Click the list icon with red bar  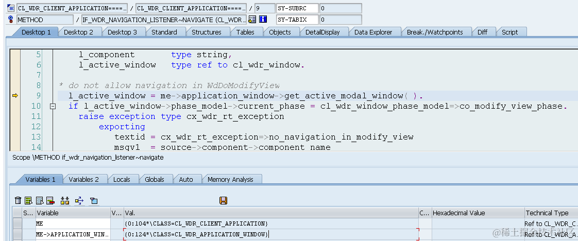click(50, 200)
